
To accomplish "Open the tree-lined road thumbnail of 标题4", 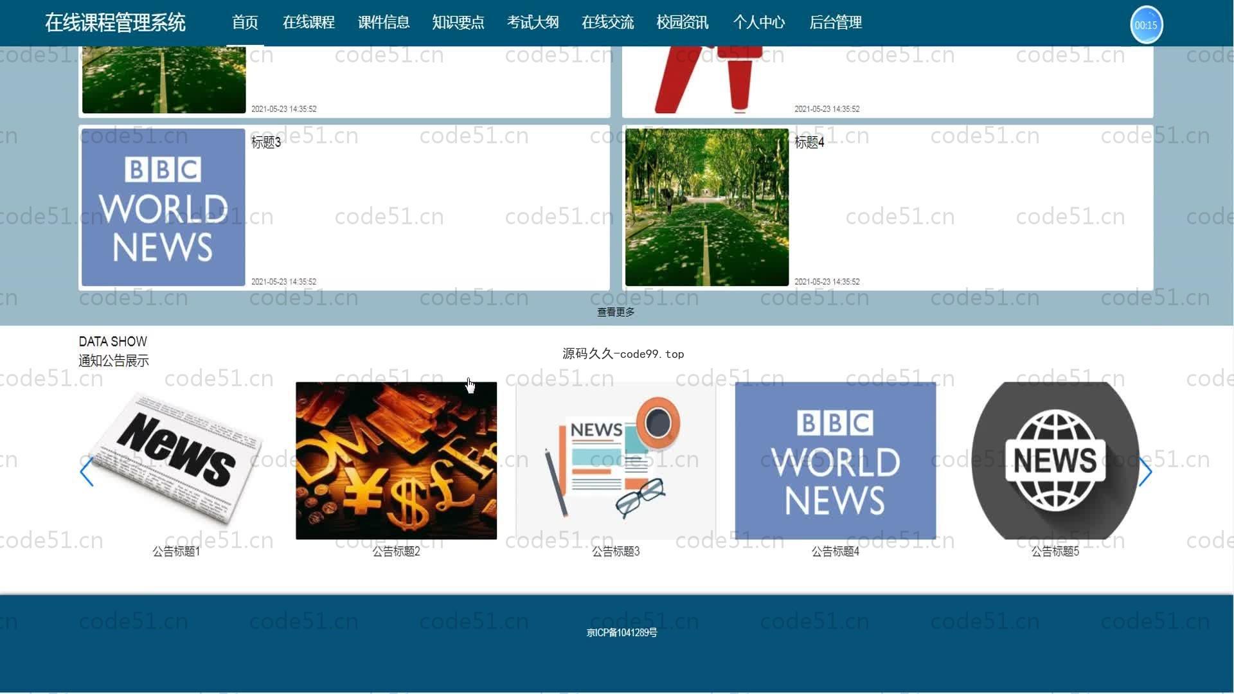I will point(707,207).
